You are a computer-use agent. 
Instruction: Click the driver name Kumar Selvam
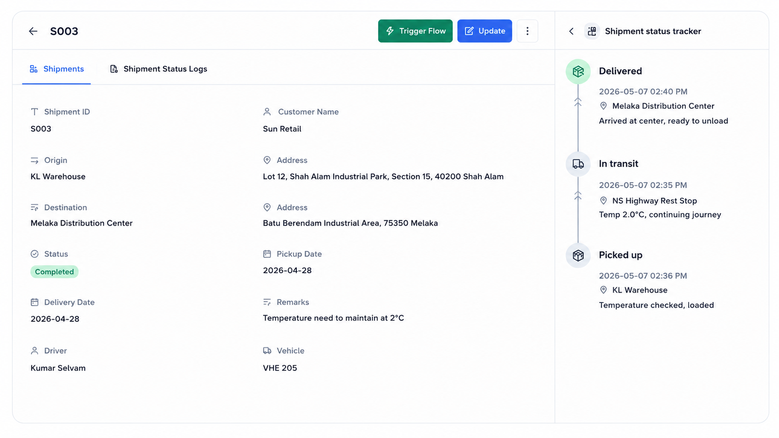(58, 368)
